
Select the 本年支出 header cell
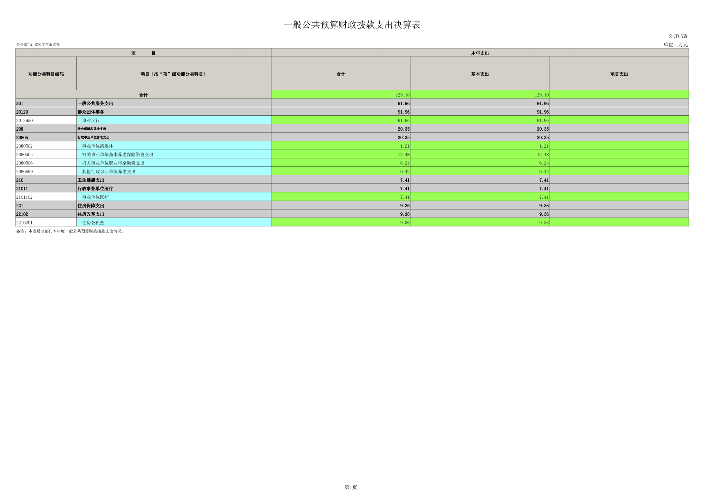tap(480, 53)
